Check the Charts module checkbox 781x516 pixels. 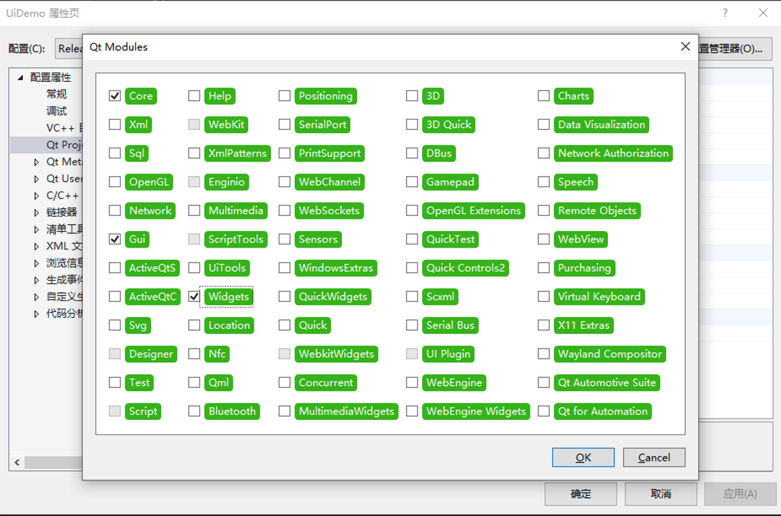pos(544,96)
